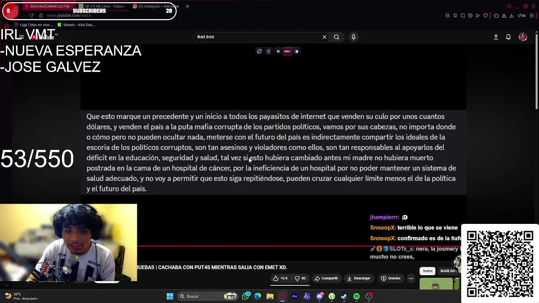This screenshot has width=539, height=303.
Task: Click the snapshot capture icon in browser toolbar
Action: (463, 16)
